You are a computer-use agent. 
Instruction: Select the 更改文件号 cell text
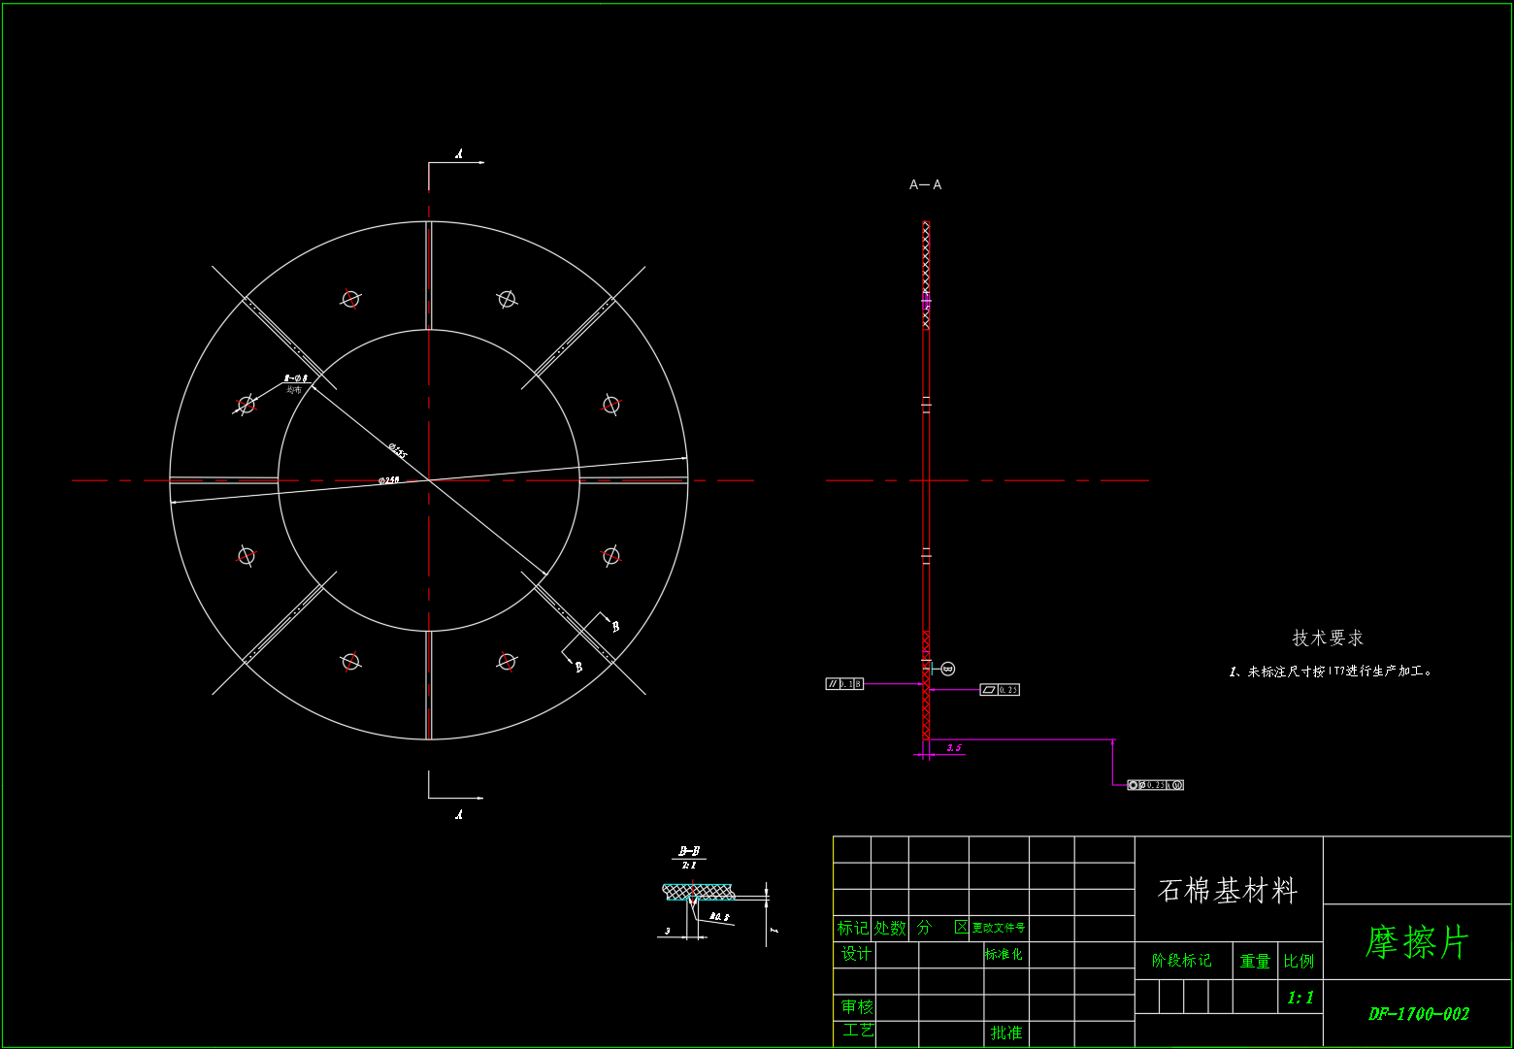point(999,928)
